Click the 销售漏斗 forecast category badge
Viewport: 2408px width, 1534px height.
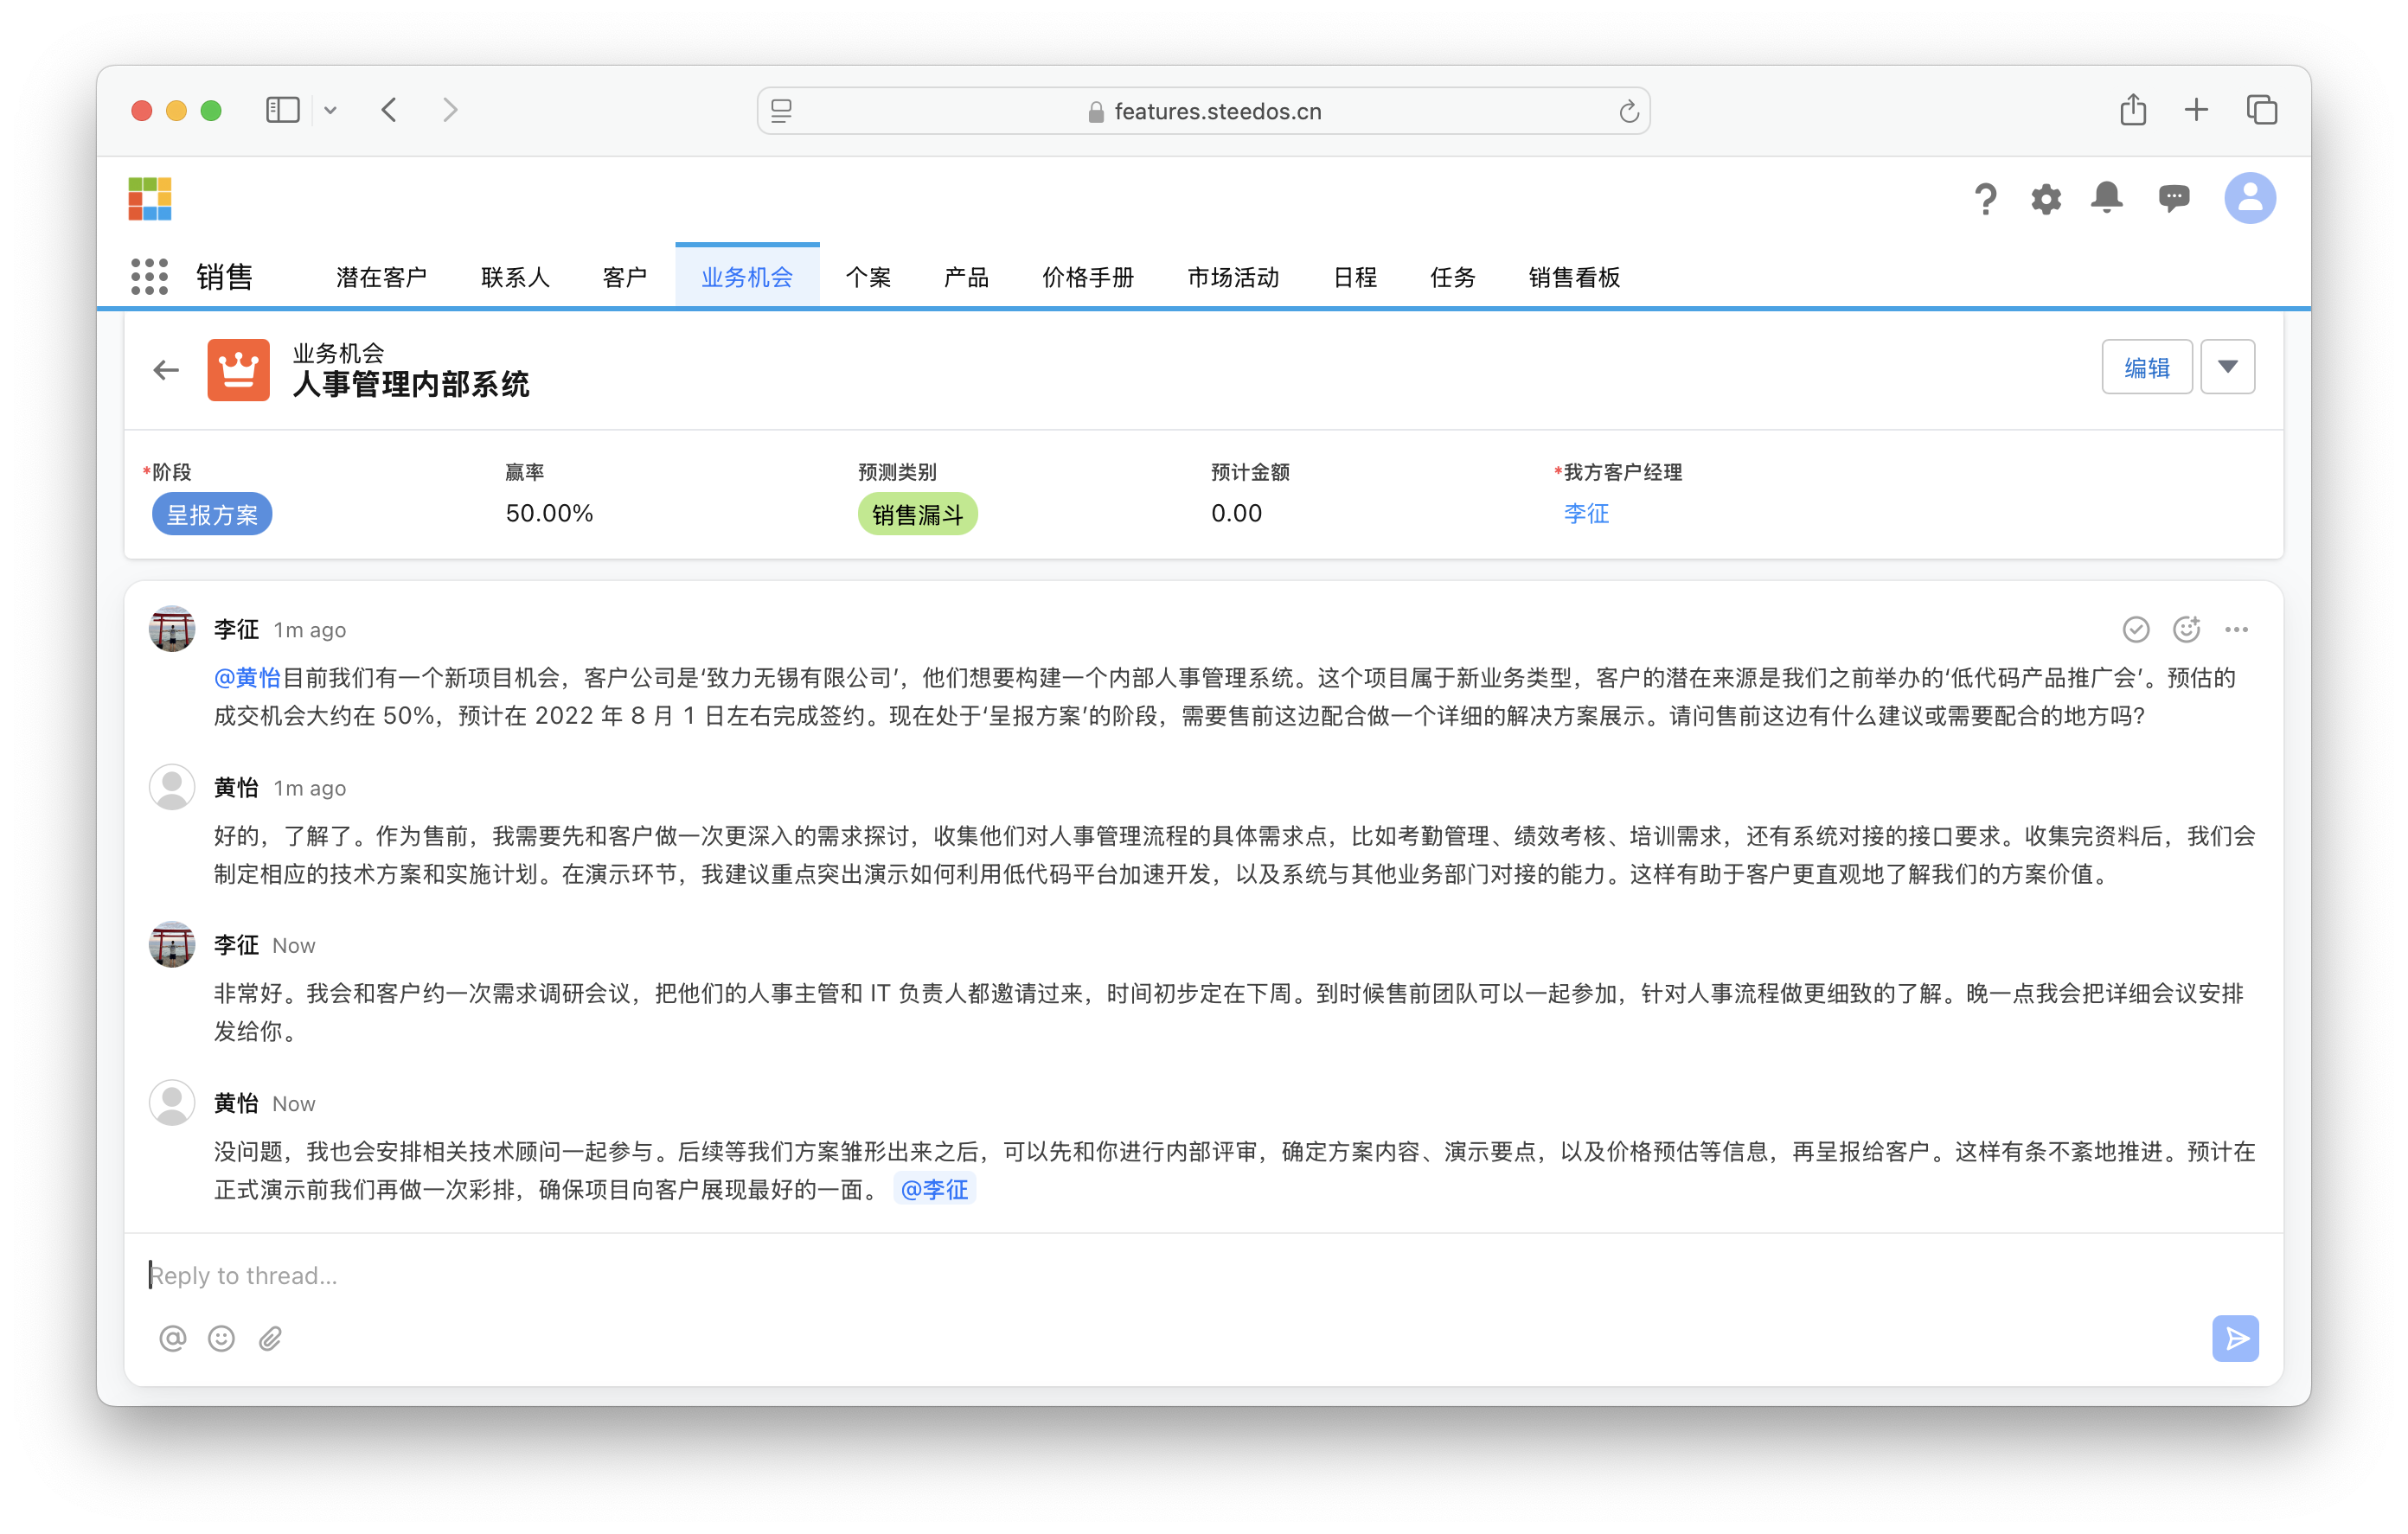(917, 514)
